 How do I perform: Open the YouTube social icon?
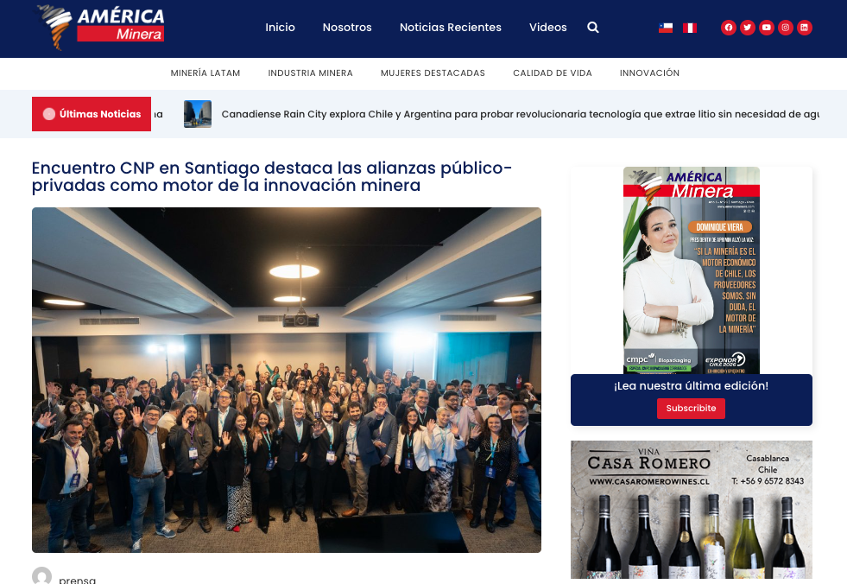coord(767,28)
